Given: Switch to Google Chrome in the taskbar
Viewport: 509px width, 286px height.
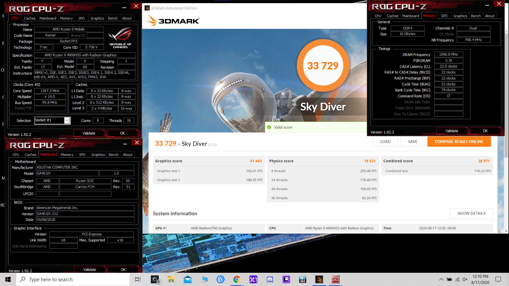Looking at the screenshot, I should point(237,279).
